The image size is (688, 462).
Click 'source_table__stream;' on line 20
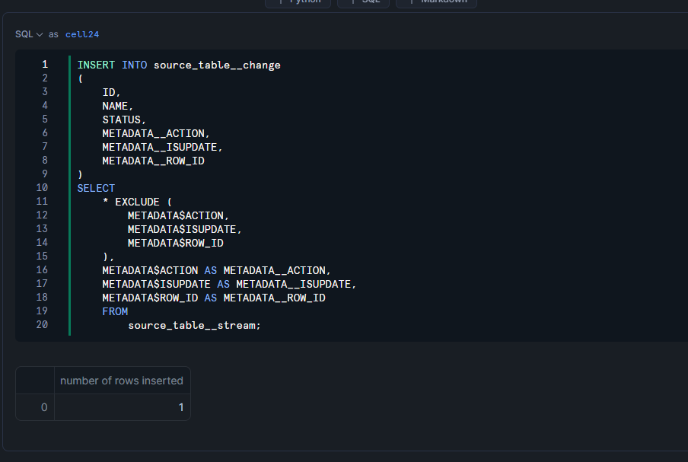(x=194, y=325)
